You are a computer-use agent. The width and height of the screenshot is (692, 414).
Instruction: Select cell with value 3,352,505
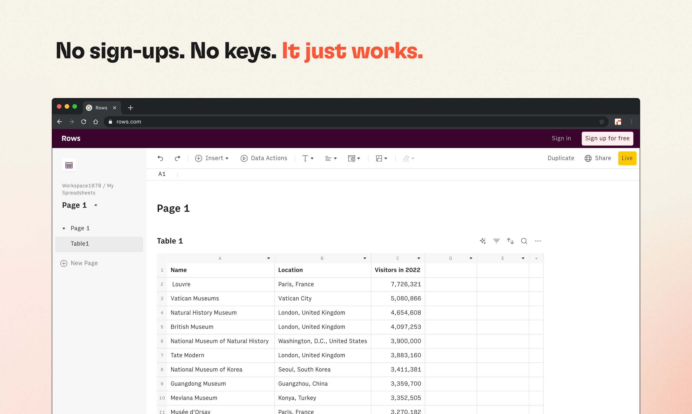click(x=398, y=398)
